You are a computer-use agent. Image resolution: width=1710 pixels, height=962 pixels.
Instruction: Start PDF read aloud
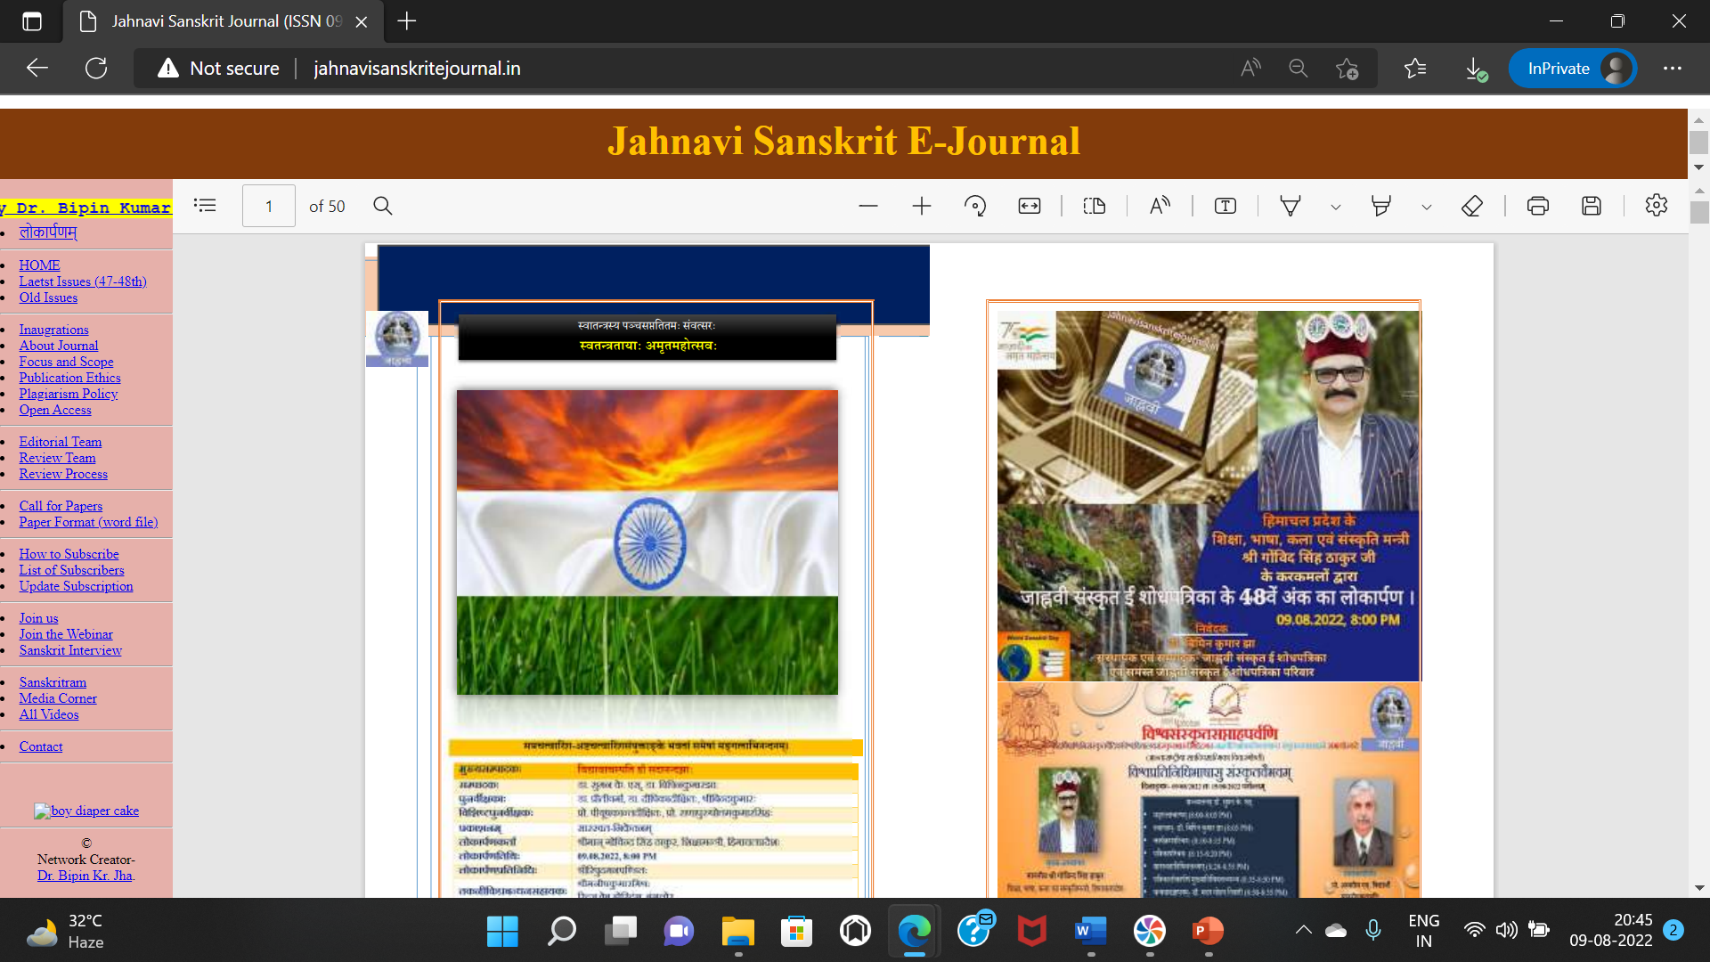(x=1160, y=206)
